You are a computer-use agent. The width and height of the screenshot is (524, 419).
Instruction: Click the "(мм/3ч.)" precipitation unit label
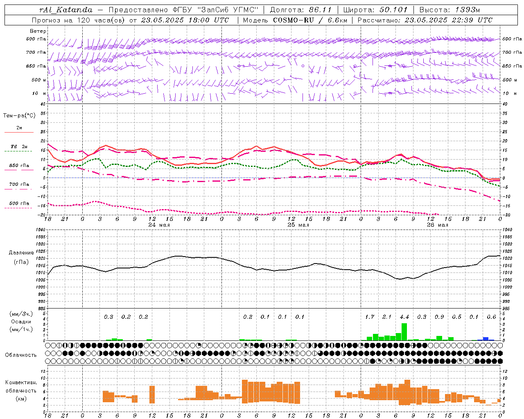pos(21,314)
